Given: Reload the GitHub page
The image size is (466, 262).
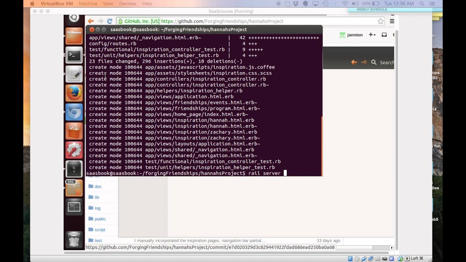Looking at the screenshot, I should 109,21.
